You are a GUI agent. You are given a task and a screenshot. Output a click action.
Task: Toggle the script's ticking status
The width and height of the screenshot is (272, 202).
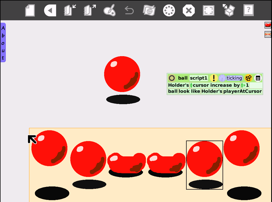coord(234,78)
